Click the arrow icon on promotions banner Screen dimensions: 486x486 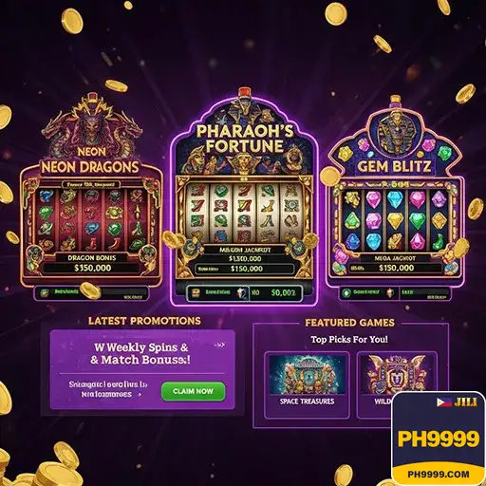(219, 345)
